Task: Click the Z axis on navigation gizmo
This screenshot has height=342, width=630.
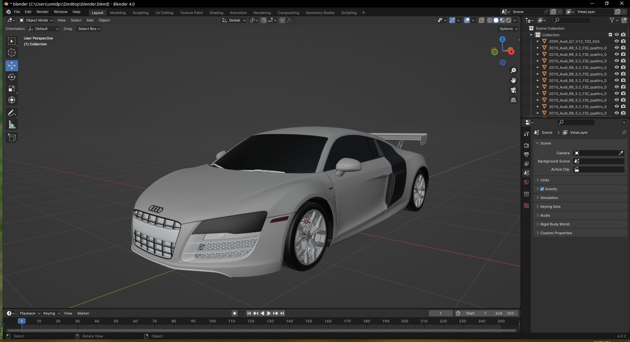Action: 503,39
